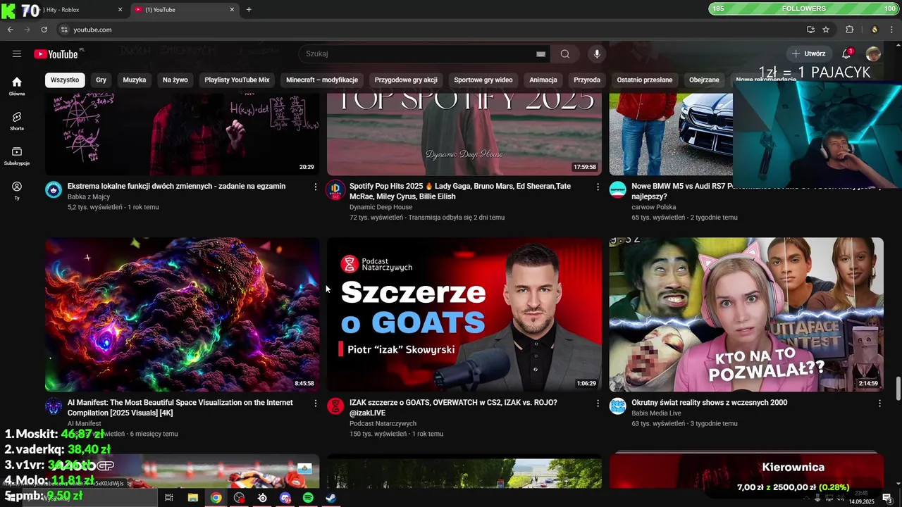Open options for the Ekstrema lokalne video

click(315, 187)
